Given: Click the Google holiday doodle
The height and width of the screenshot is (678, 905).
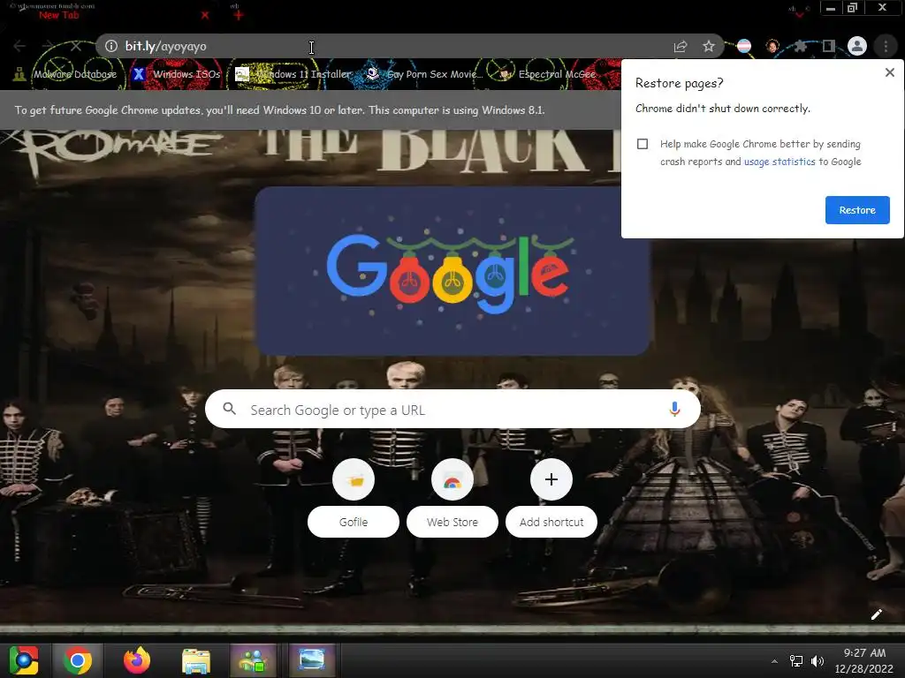Looking at the screenshot, I should [452, 271].
